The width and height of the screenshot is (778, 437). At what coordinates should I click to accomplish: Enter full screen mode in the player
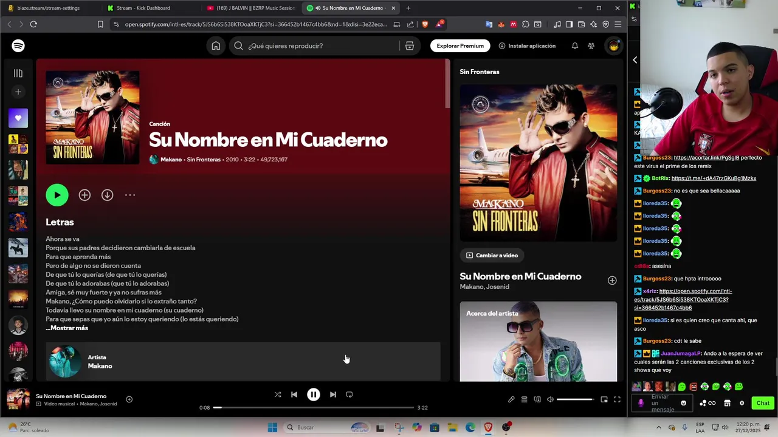[617, 399]
